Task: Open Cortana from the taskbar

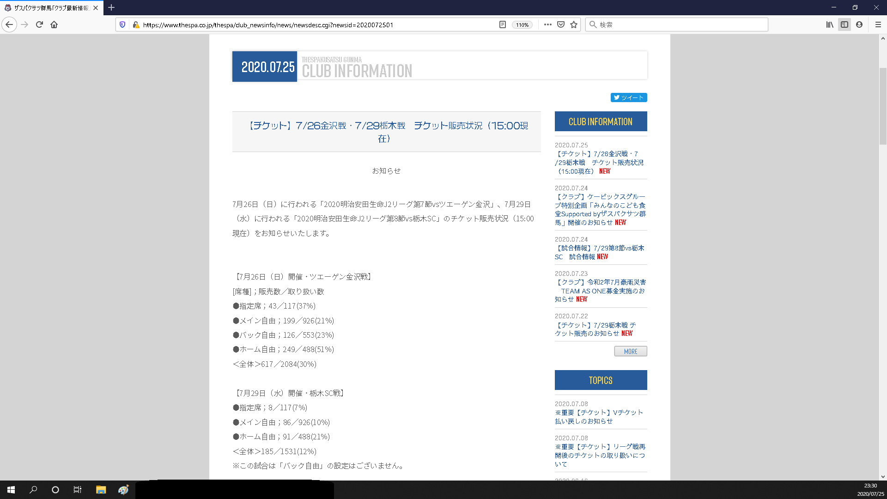Action: pos(55,490)
